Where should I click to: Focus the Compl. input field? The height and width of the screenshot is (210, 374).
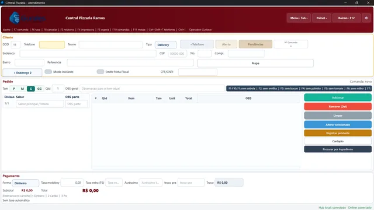(246, 54)
